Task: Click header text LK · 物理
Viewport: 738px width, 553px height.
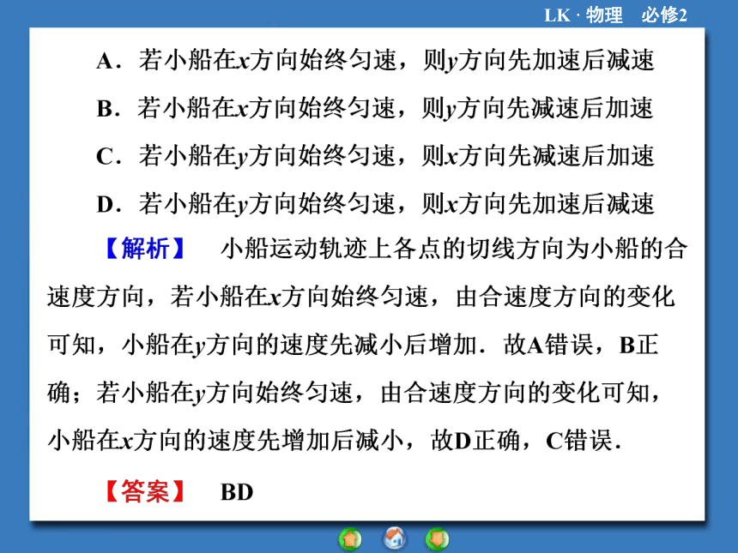Action: tap(584, 15)
